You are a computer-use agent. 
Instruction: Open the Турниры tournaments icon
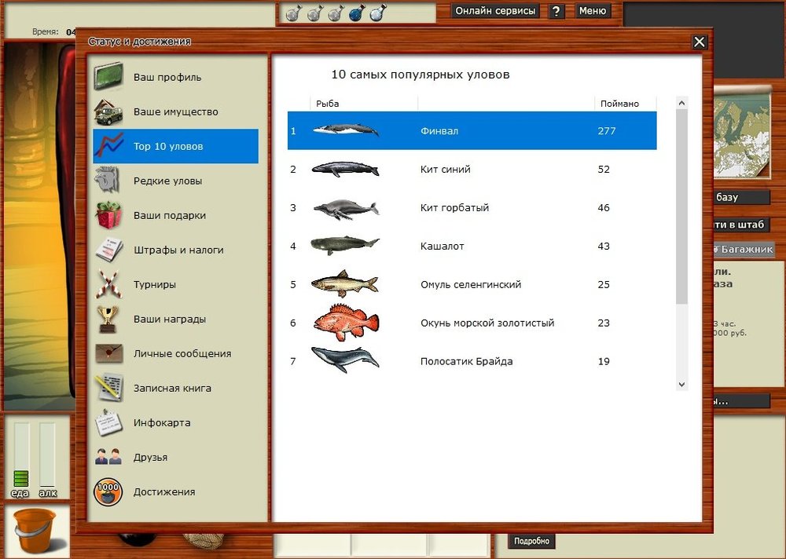108,284
